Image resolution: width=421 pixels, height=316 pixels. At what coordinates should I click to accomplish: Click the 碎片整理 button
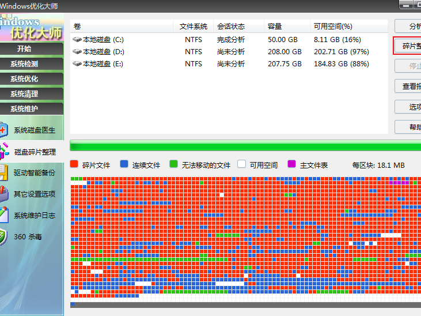408,46
